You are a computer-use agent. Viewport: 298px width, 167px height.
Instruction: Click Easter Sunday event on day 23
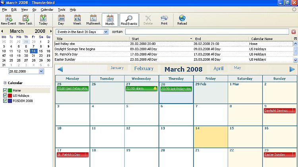[280, 155]
